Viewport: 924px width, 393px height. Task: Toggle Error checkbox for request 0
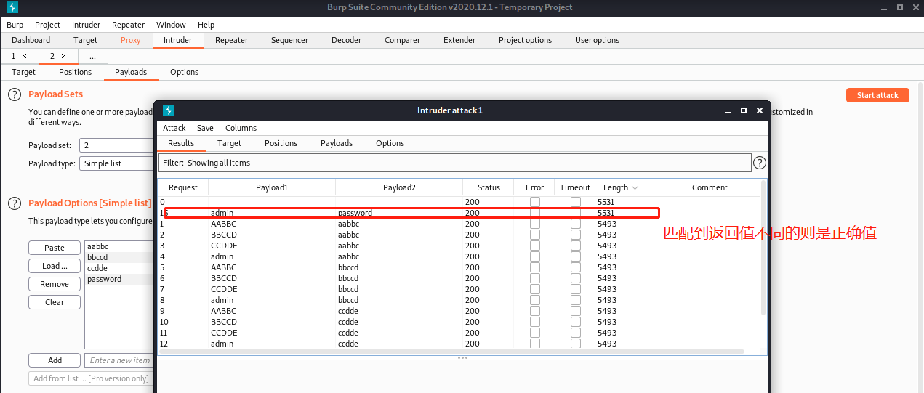[x=535, y=202]
